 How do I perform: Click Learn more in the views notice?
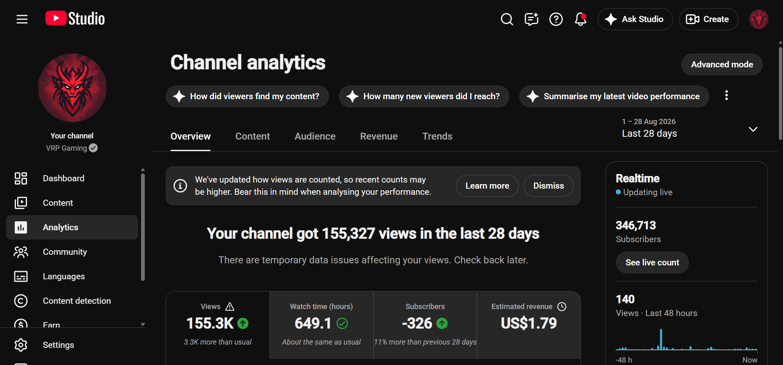487,186
